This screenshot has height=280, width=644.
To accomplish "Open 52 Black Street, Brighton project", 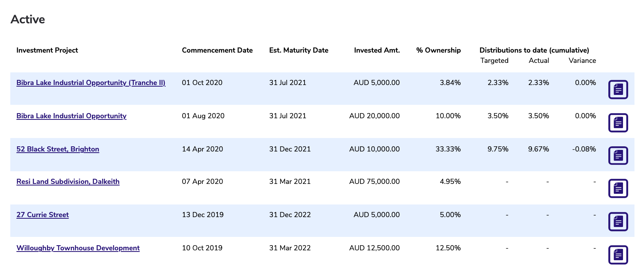I will pyautogui.click(x=58, y=149).
